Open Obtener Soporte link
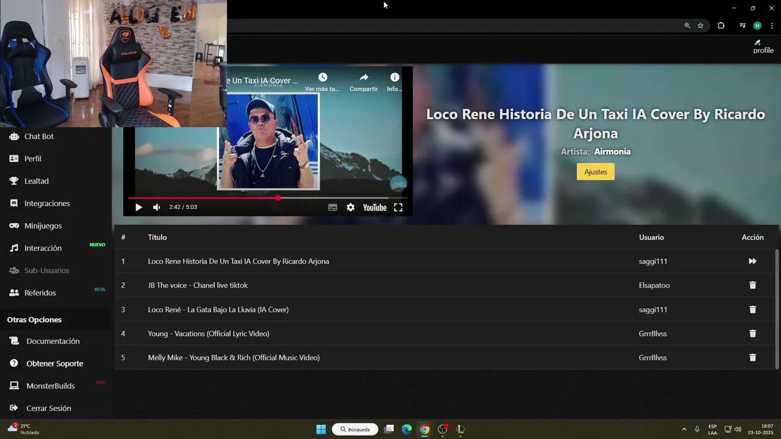The height and width of the screenshot is (439, 781). coord(56,363)
